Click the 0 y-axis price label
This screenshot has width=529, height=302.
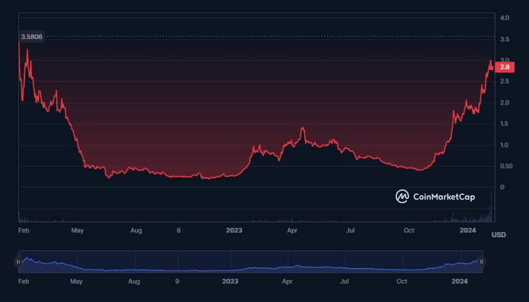tap(503, 187)
